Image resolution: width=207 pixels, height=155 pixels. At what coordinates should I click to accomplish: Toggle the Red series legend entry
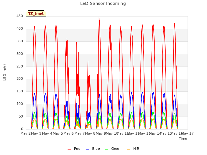point(74,149)
